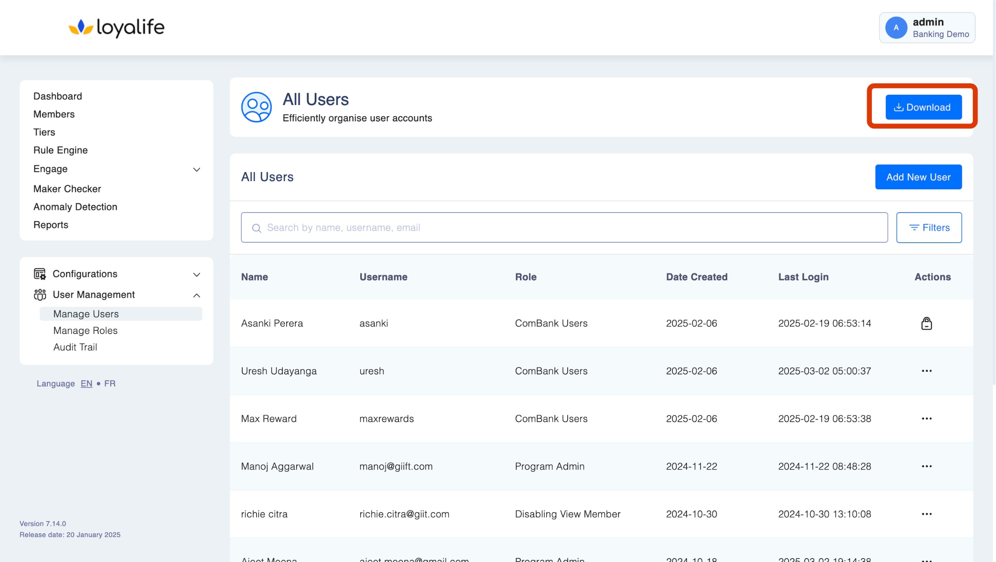
Task: Expand the Engage menu chevron
Action: (x=197, y=170)
